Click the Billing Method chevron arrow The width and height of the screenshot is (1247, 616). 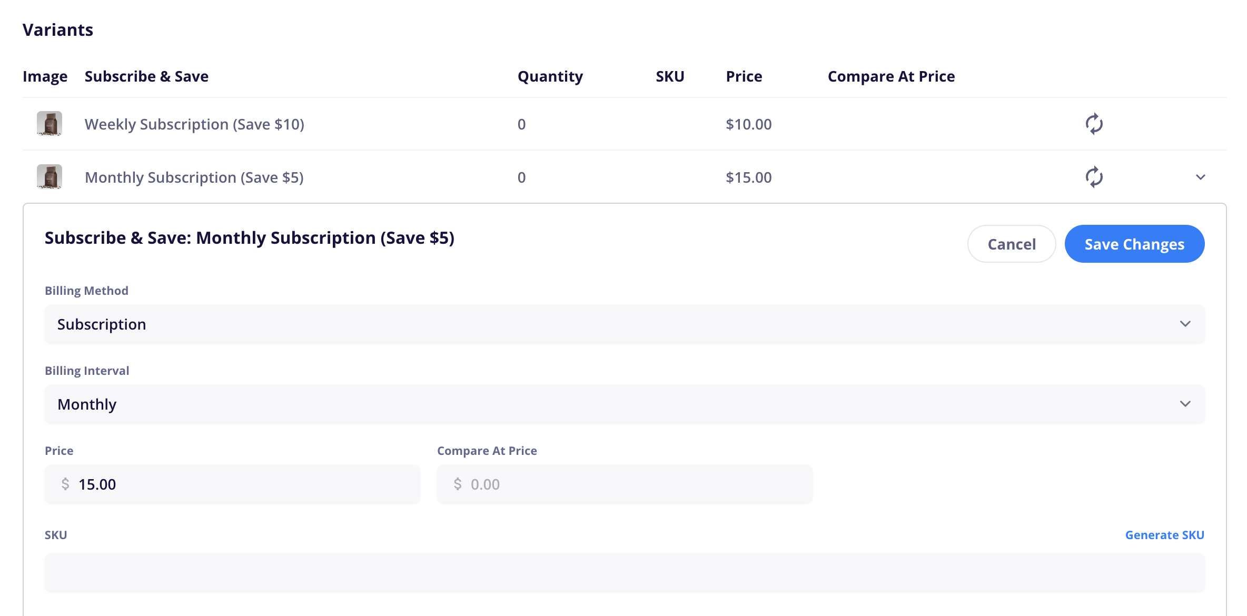(x=1185, y=324)
